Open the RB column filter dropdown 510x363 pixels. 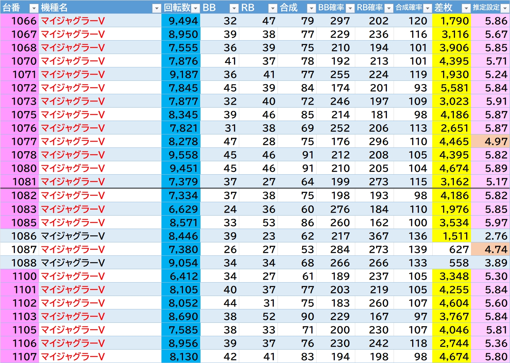tap(273, 8)
